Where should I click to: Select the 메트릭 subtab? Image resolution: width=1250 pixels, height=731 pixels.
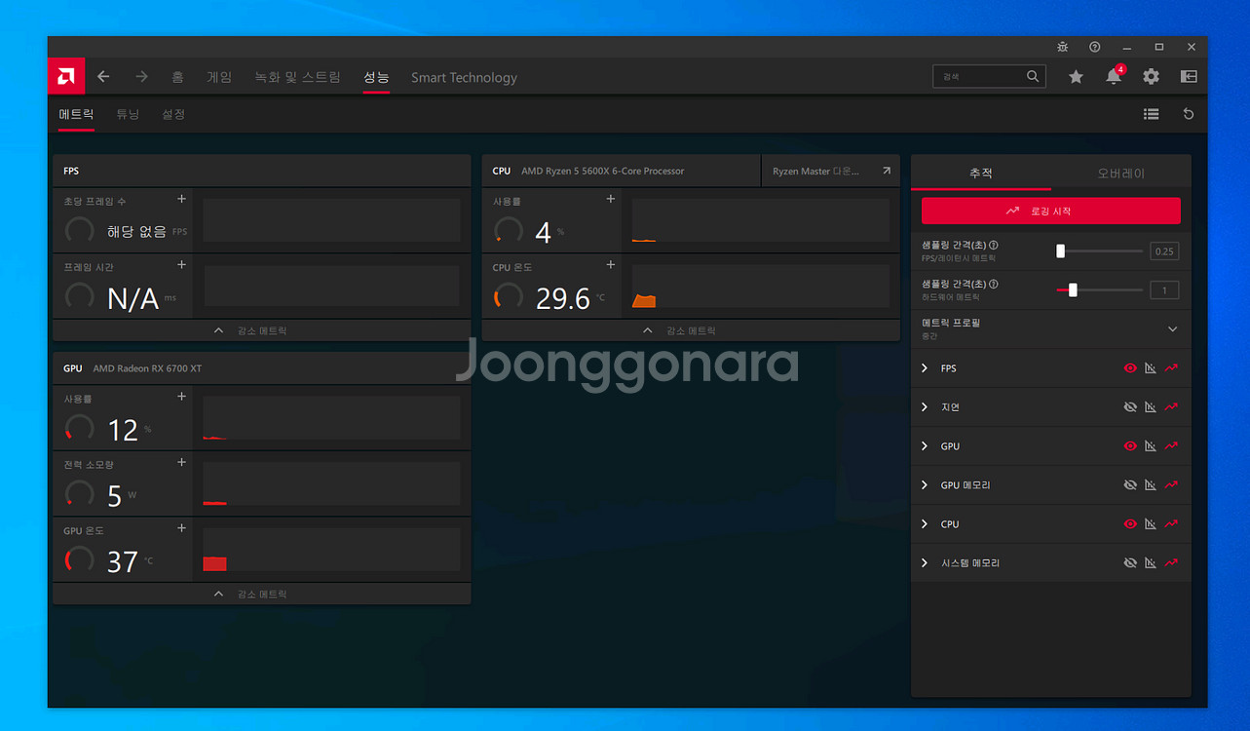pos(76,114)
